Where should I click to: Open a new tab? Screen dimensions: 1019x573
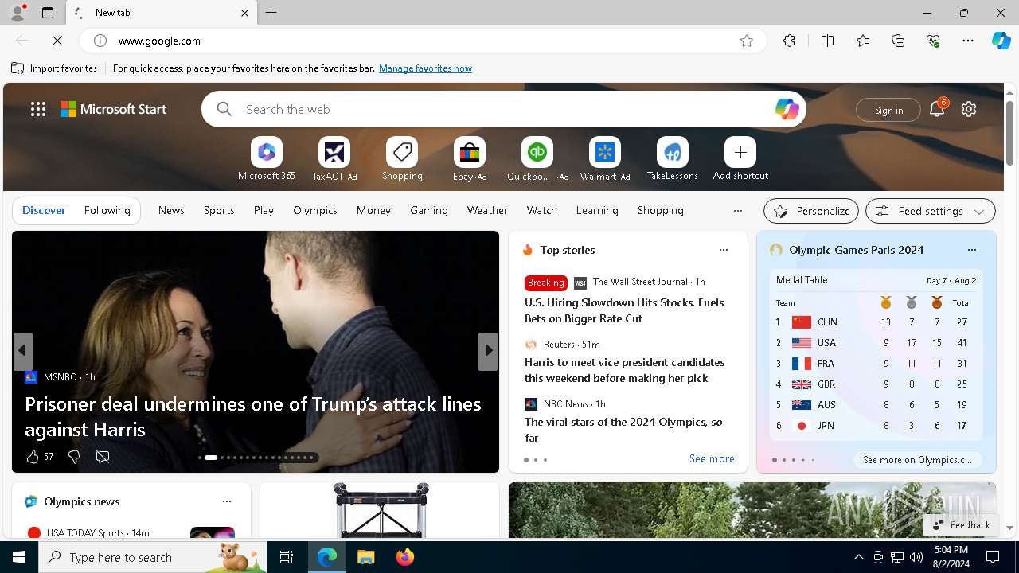[271, 13]
